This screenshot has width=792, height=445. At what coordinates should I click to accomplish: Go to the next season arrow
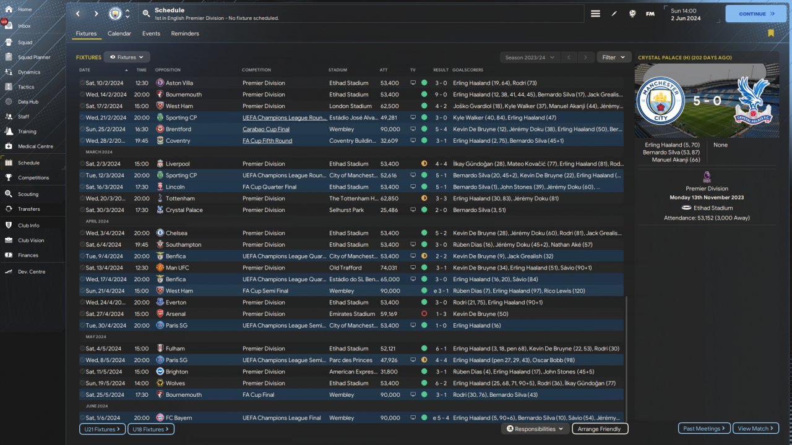(585, 57)
